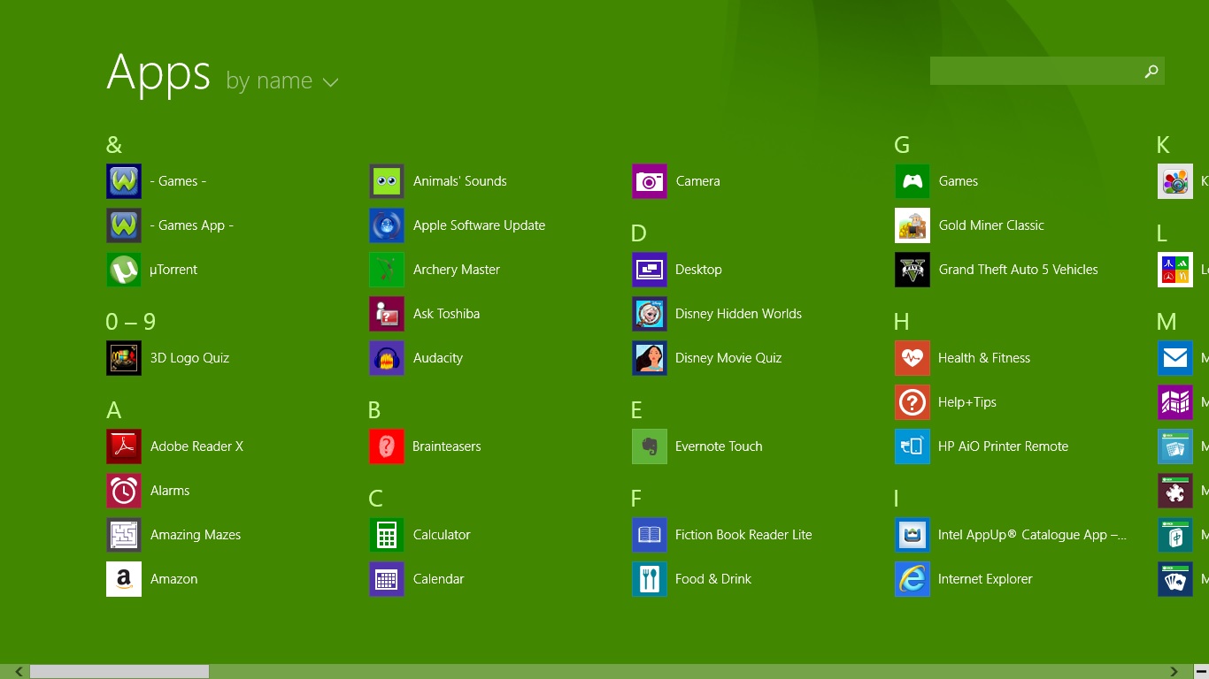Open the µTorrent app icon

point(124,270)
